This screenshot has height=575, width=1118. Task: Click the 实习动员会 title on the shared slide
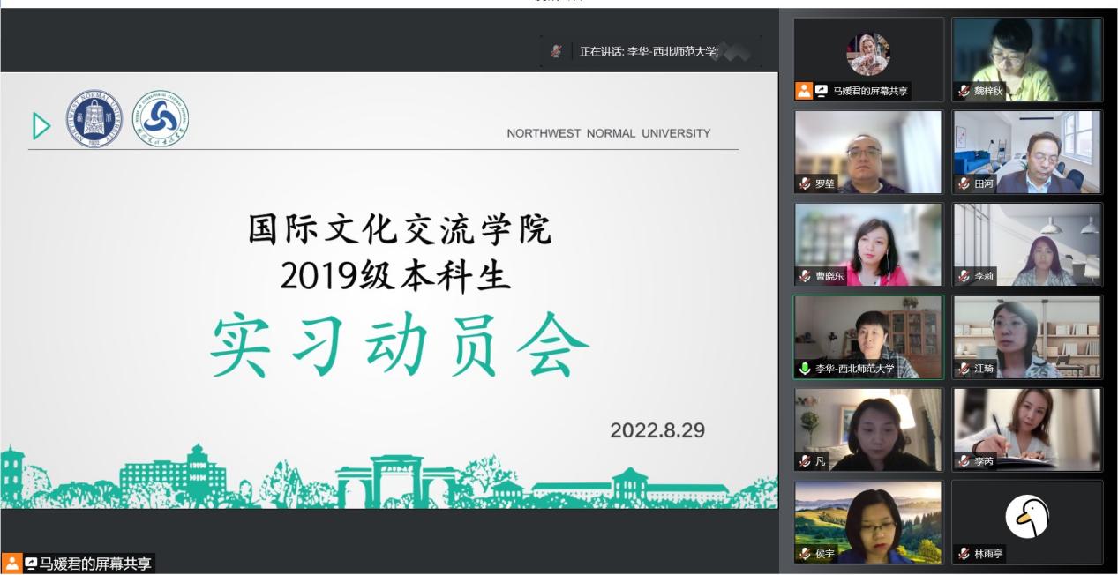pos(399,346)
